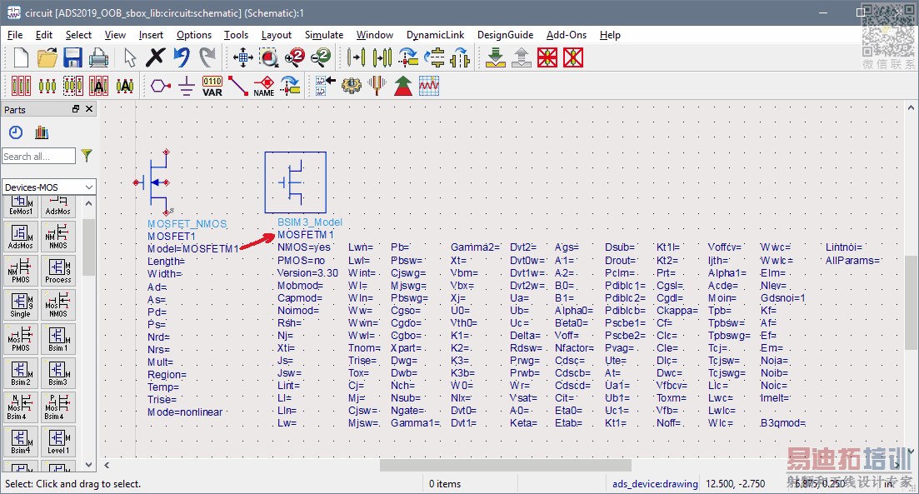The height and width of the screenshot is (494, 919).
Task: Open the Add-Ons menu
Action: tap(567, 35)
